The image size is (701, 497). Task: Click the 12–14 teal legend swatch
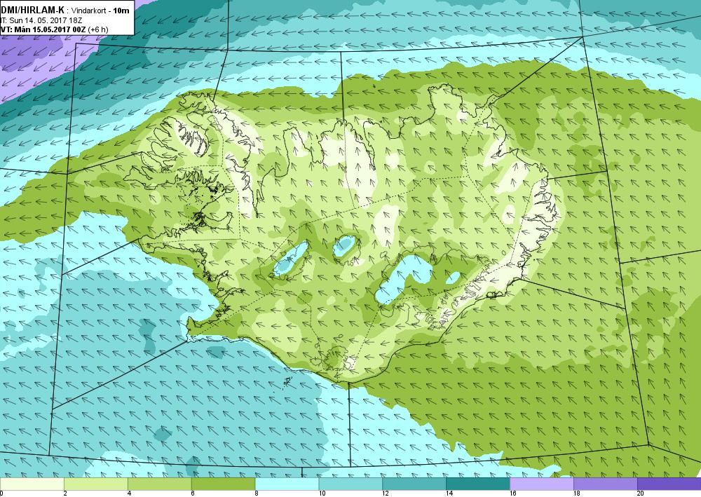pos(414,484)
